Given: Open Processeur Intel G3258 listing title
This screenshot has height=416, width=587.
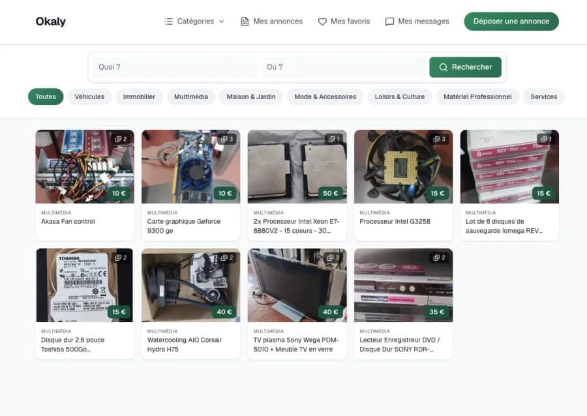Looking at the screenshot, I should pyautogui.click(x=395, y=222).
